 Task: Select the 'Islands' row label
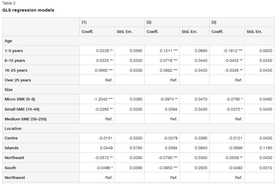[x=12, y=148]
